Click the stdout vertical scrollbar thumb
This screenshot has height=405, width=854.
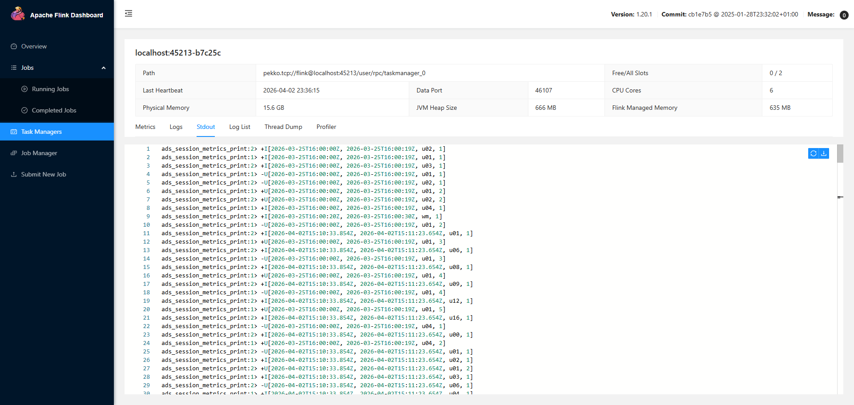840,154
